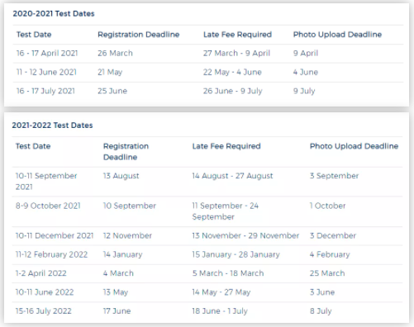Select the 16 - 17 April 2021 test date

click(x=47, y=53)
